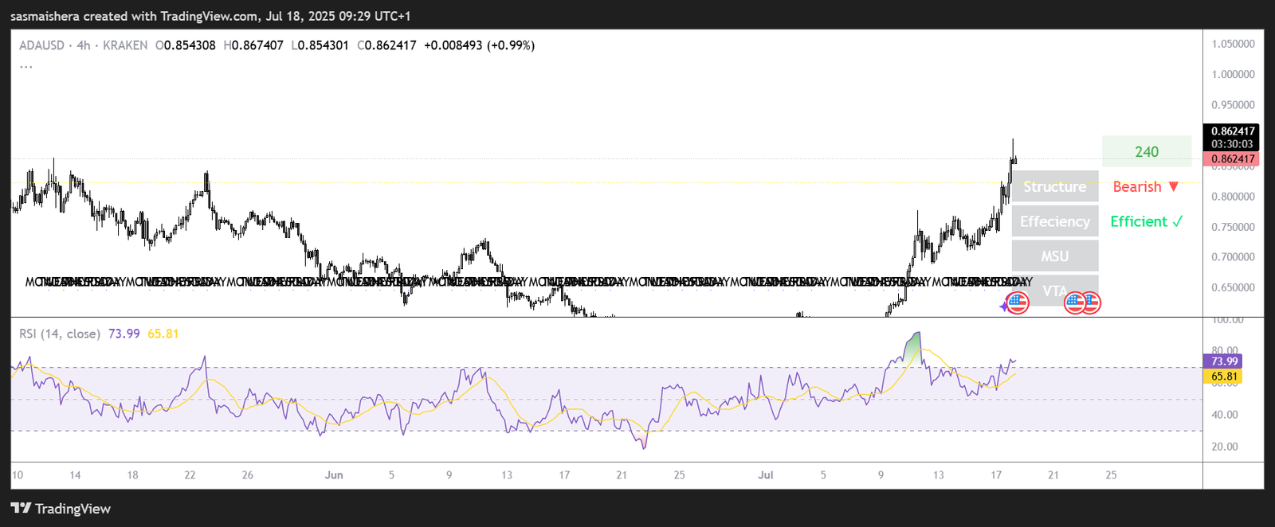Click the change value +0.008493 (+0.99%)

click(479, 45)
